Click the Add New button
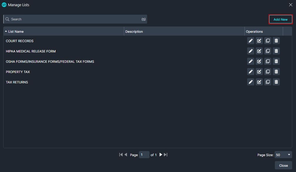 click(x=280, y=19)
